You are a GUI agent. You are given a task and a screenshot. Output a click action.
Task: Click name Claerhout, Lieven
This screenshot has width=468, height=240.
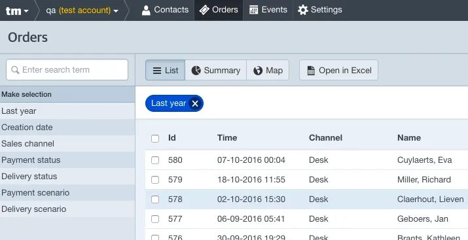point(431,199)
